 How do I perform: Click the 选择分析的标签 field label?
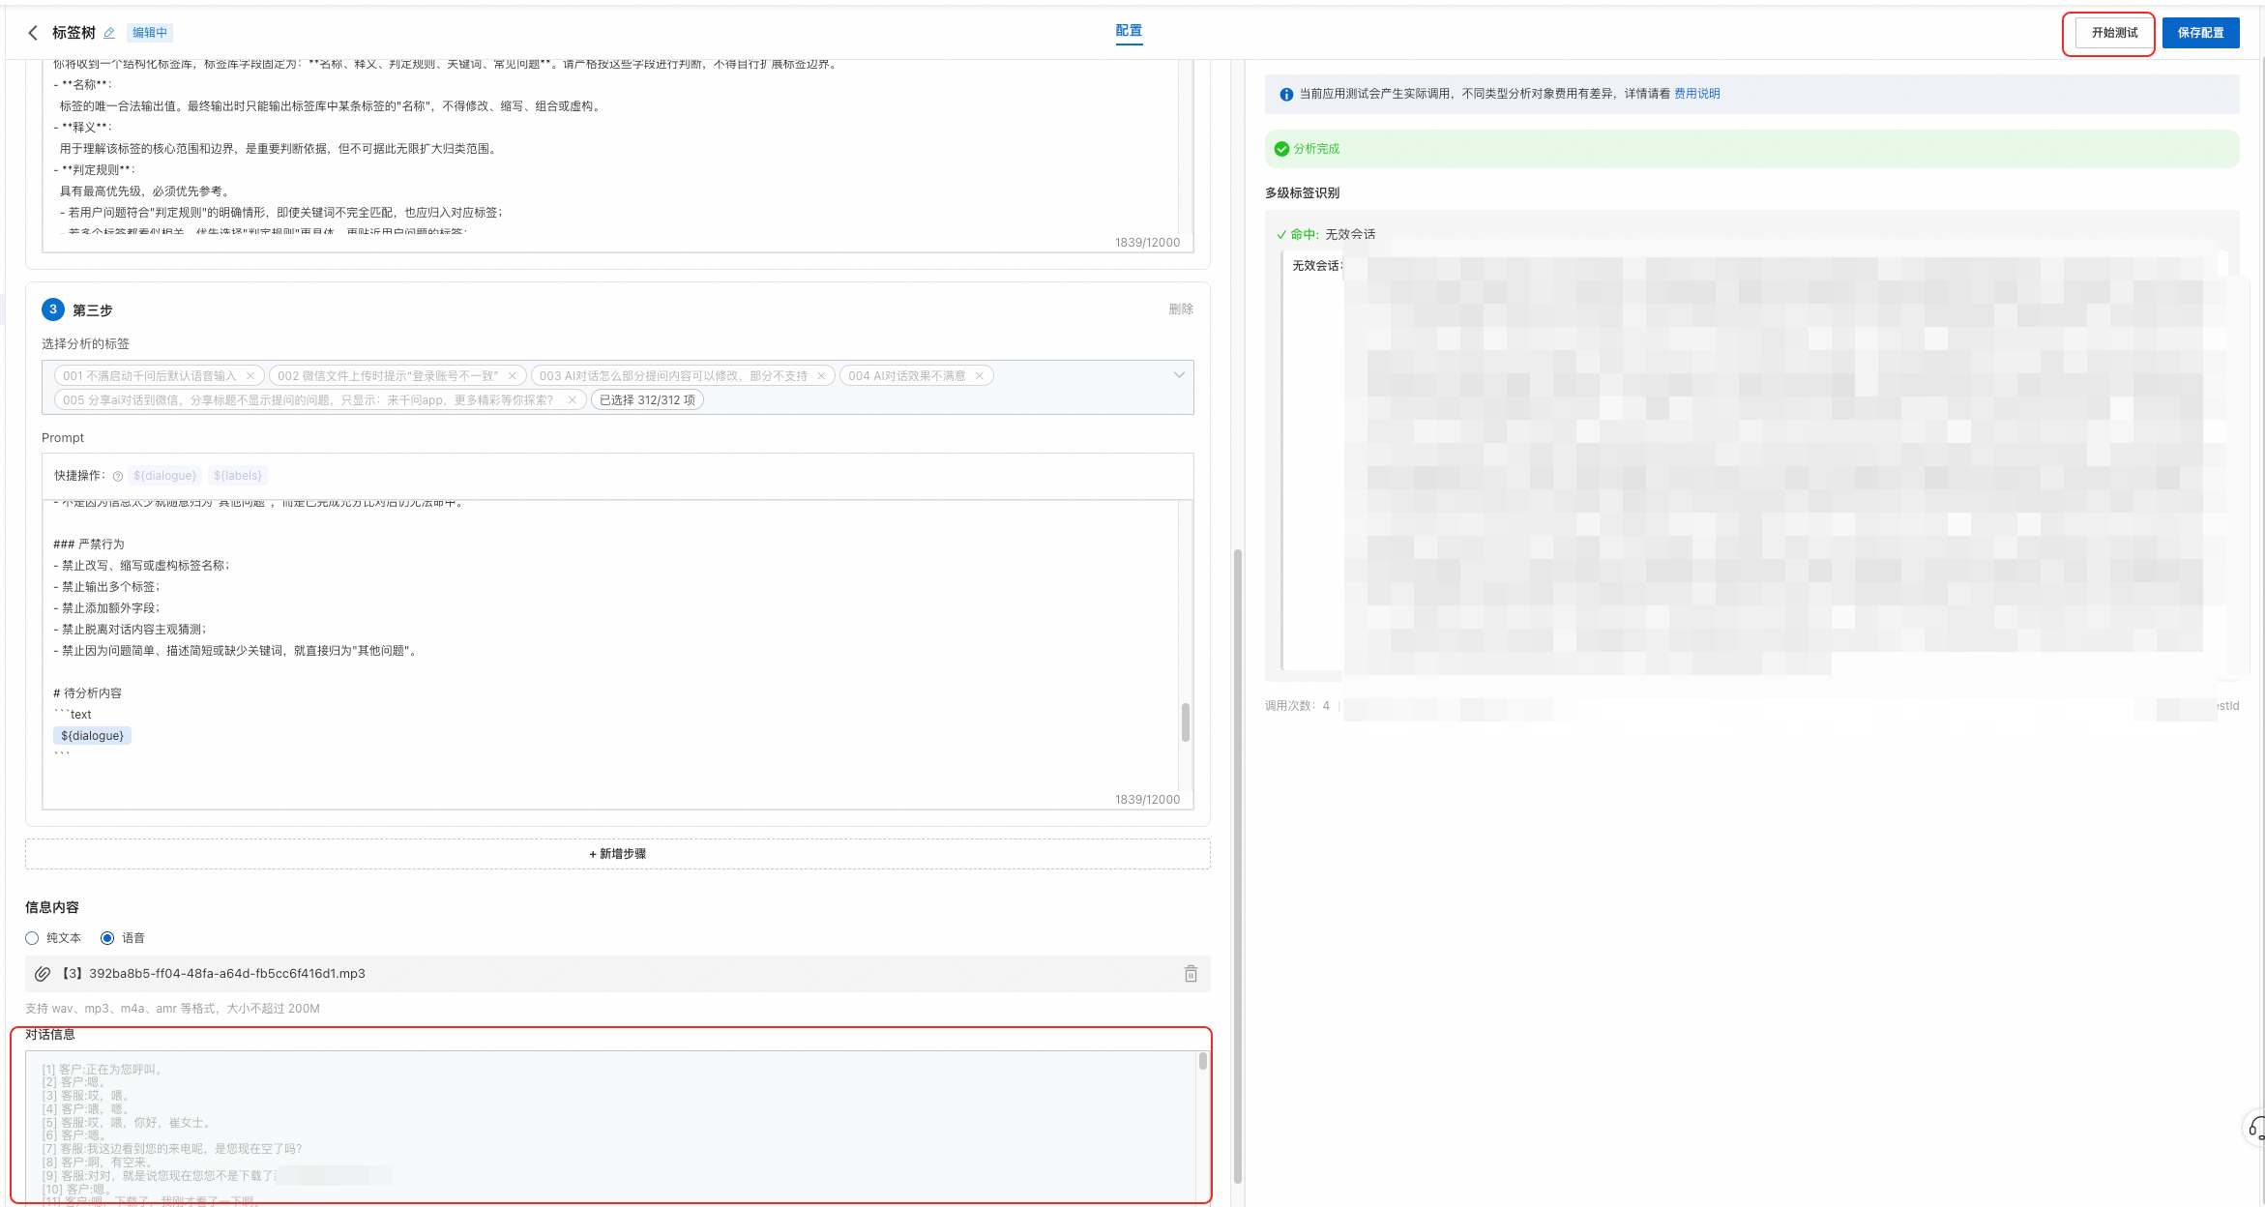[85, 344]
